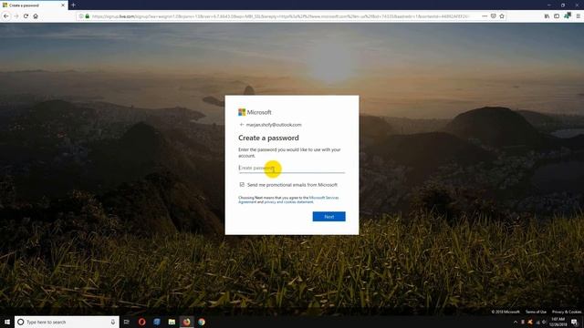
Task: Show hidden system tray icons
Action: click(516, 322)
